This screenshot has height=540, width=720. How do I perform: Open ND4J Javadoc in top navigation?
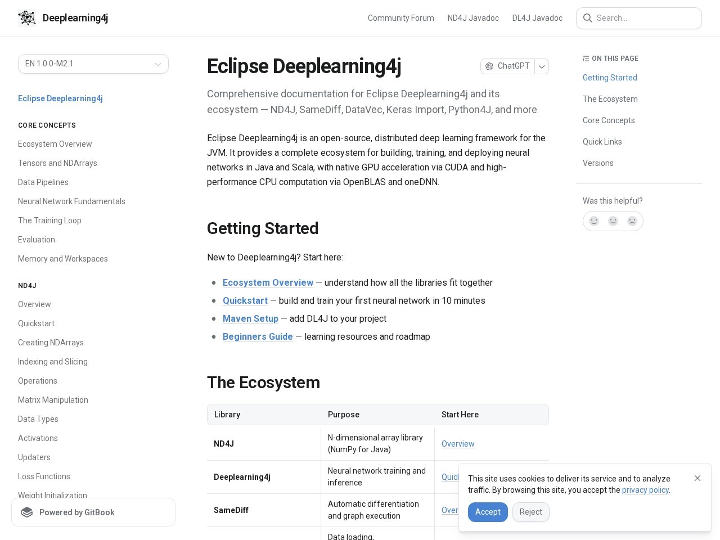(473, 18)
